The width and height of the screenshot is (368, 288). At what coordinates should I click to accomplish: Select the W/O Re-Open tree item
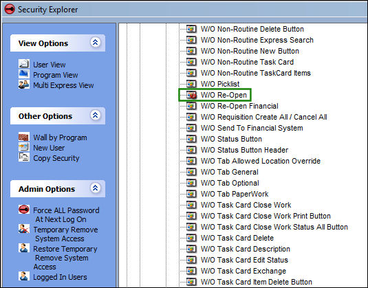(224, 95)
